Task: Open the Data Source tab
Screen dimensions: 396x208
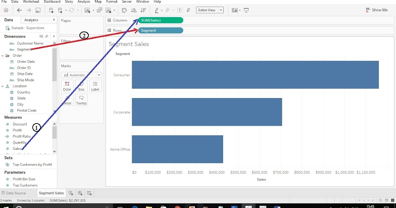Action: coord(16,193)
